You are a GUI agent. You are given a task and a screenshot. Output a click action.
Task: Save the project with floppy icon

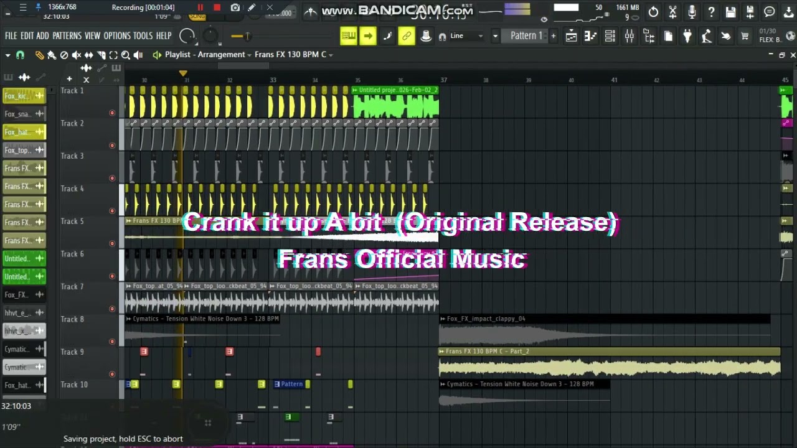(x=731, y=12)
